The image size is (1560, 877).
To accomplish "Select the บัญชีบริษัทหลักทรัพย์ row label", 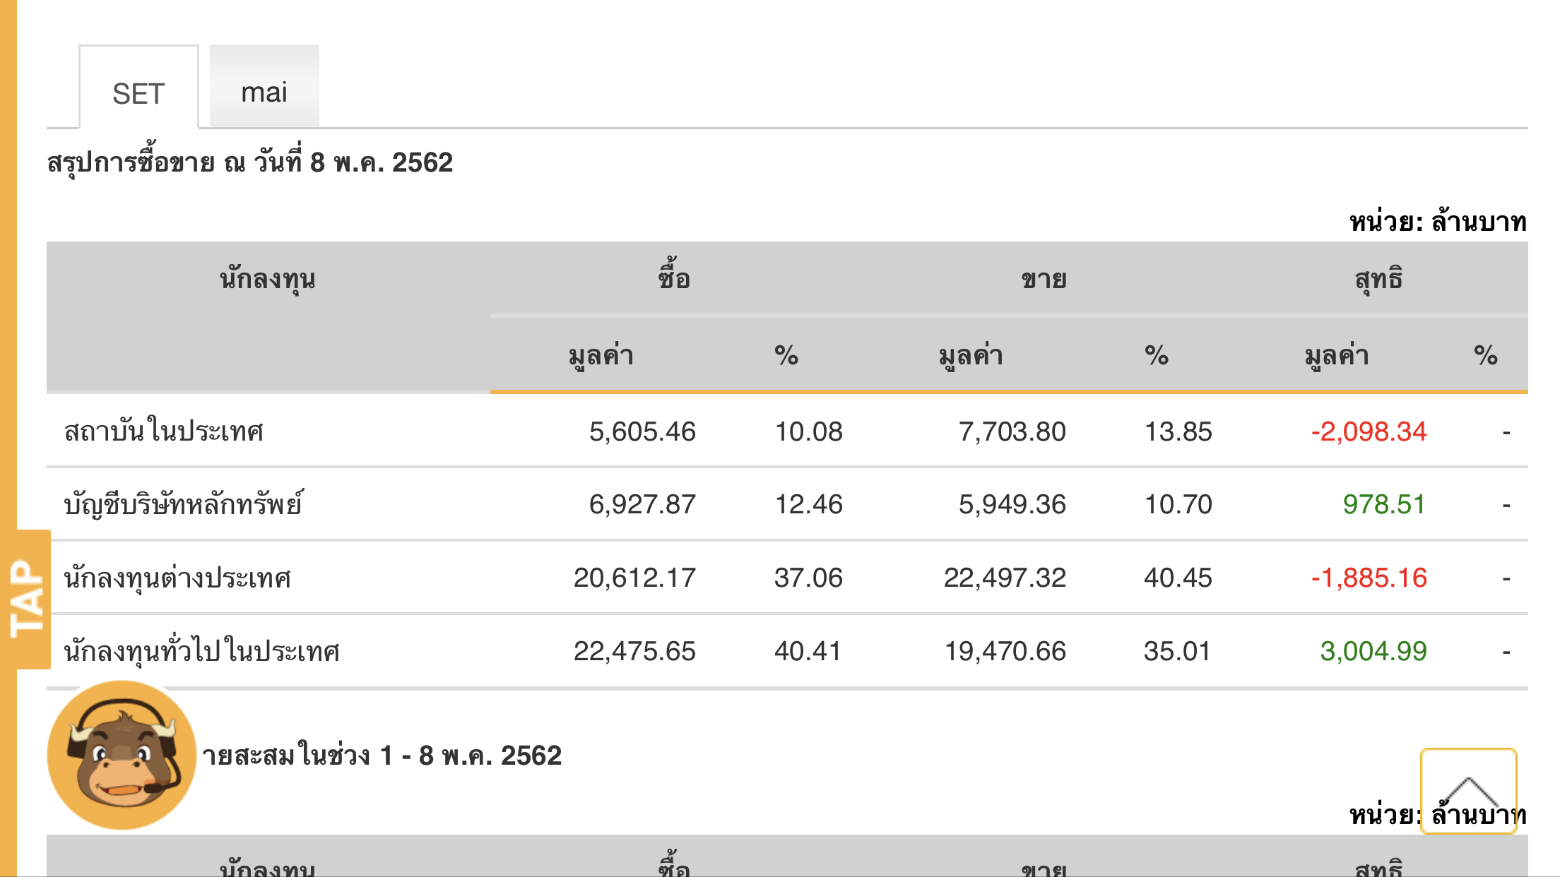I will click(184, 504).
